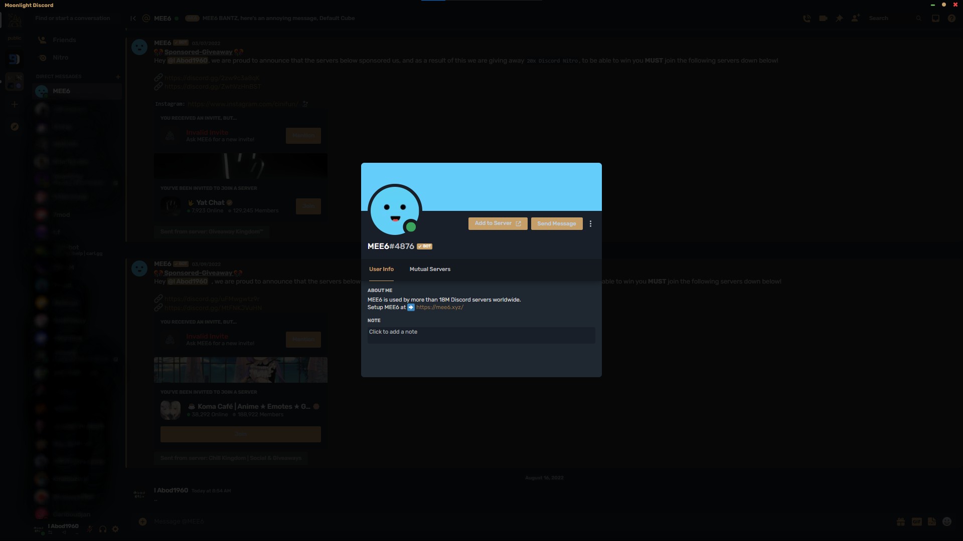
Task: Click the Send Message button
Action: [x=556, y=224]
